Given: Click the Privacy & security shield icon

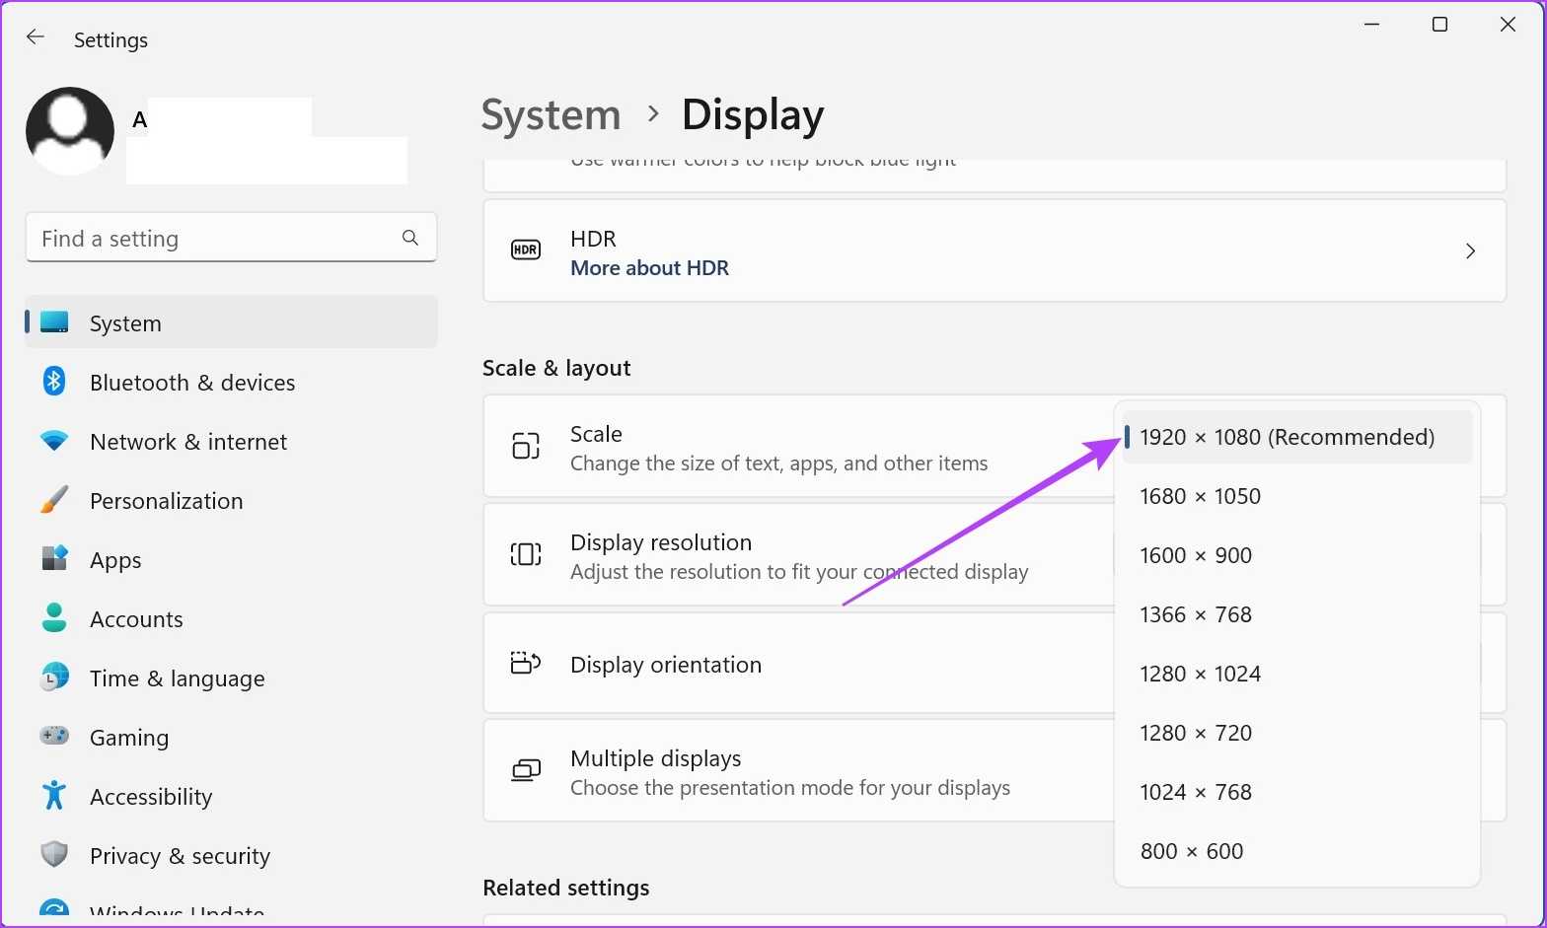Looking at the screenshot, I should pyautogui.click(x=54, y=854).
